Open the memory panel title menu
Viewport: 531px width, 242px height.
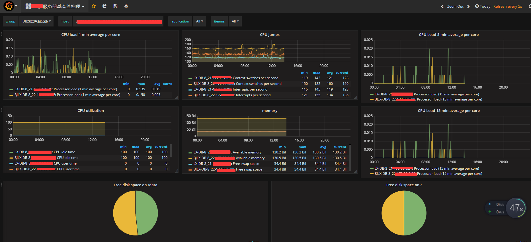point(270,111)
